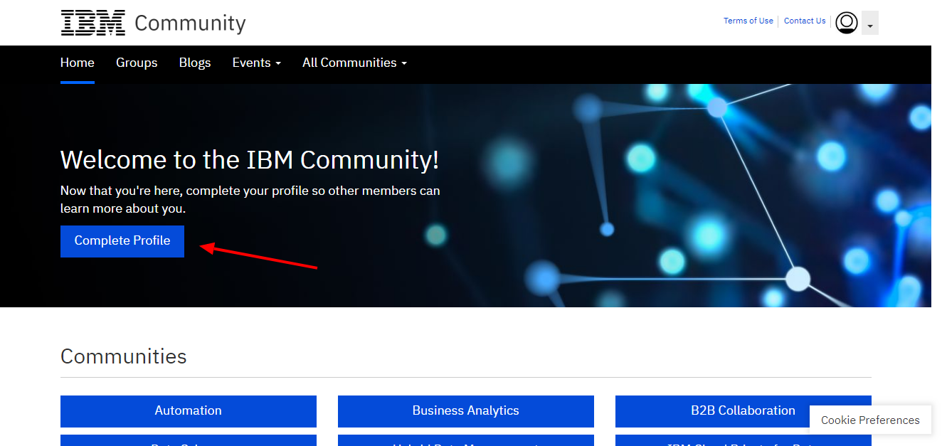Expand the All Communities dropdown
The width and height of the screenshot is (942, 446).
tap(354, 63)
